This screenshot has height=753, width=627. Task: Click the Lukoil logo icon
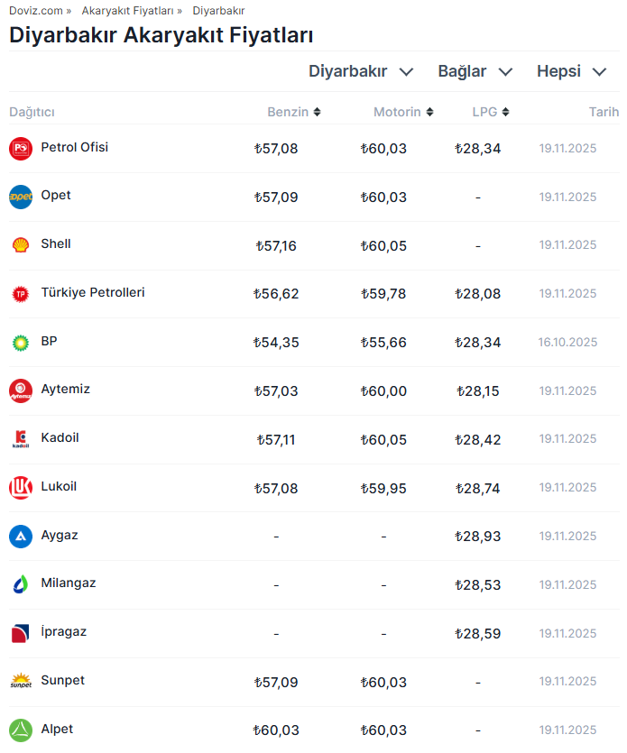21,488
